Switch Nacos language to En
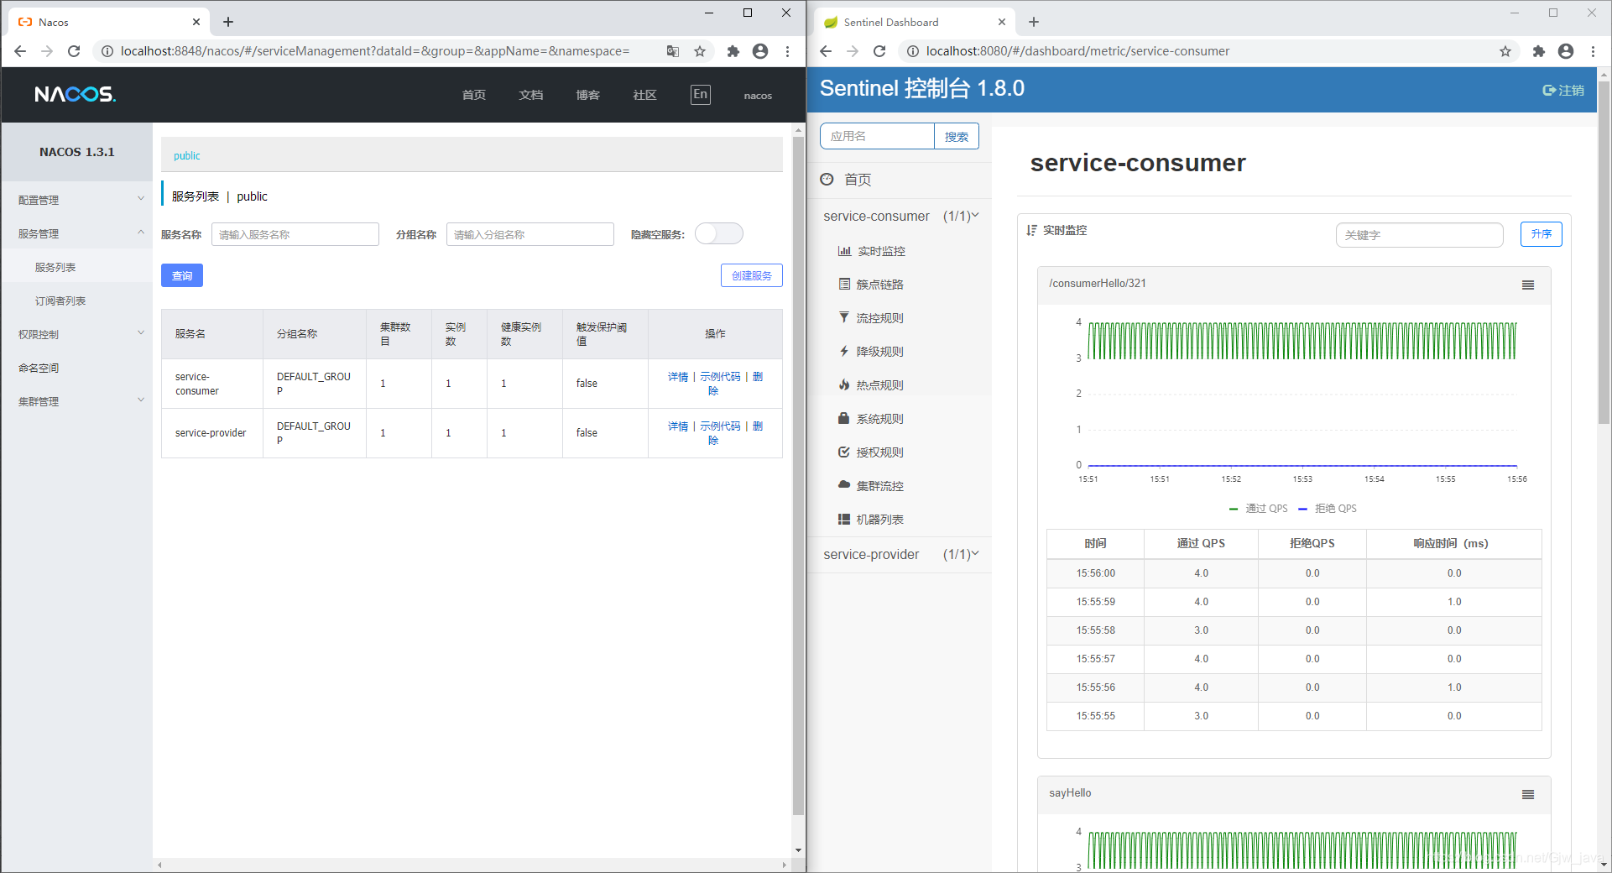Screen dimensions: 1612x873 700,94
